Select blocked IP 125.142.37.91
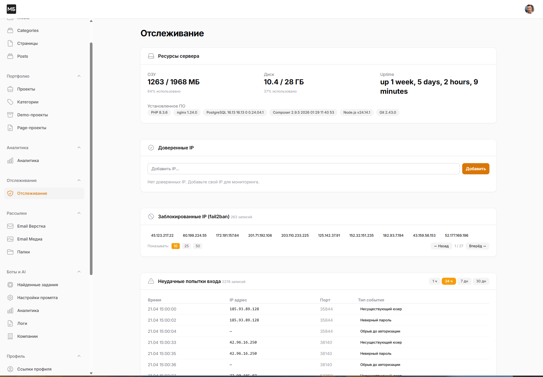This screenshot has width=543, height=377. (x=329, y=236)
